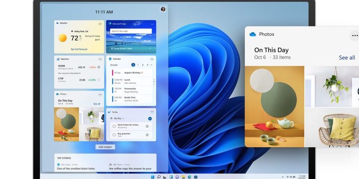Open the WGRB stock row

coord(79,67)
